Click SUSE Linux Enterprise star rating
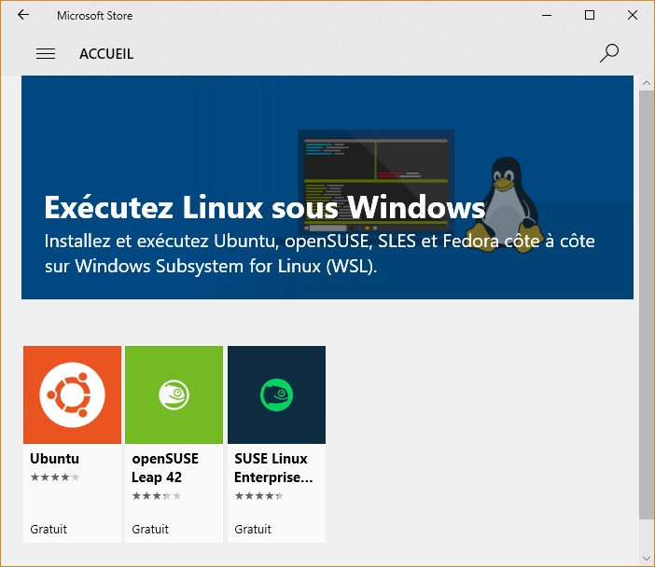 259,496
